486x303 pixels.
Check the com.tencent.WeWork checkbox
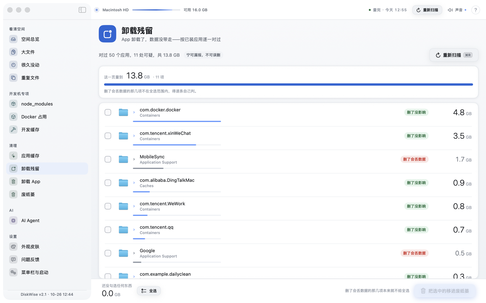pyautogui.click(x=108, y=206)
